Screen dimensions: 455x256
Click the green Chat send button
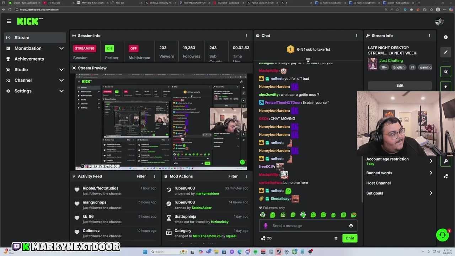350,238
